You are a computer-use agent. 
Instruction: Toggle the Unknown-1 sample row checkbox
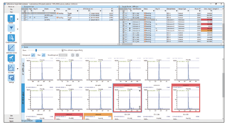click(x=123, y=20)
